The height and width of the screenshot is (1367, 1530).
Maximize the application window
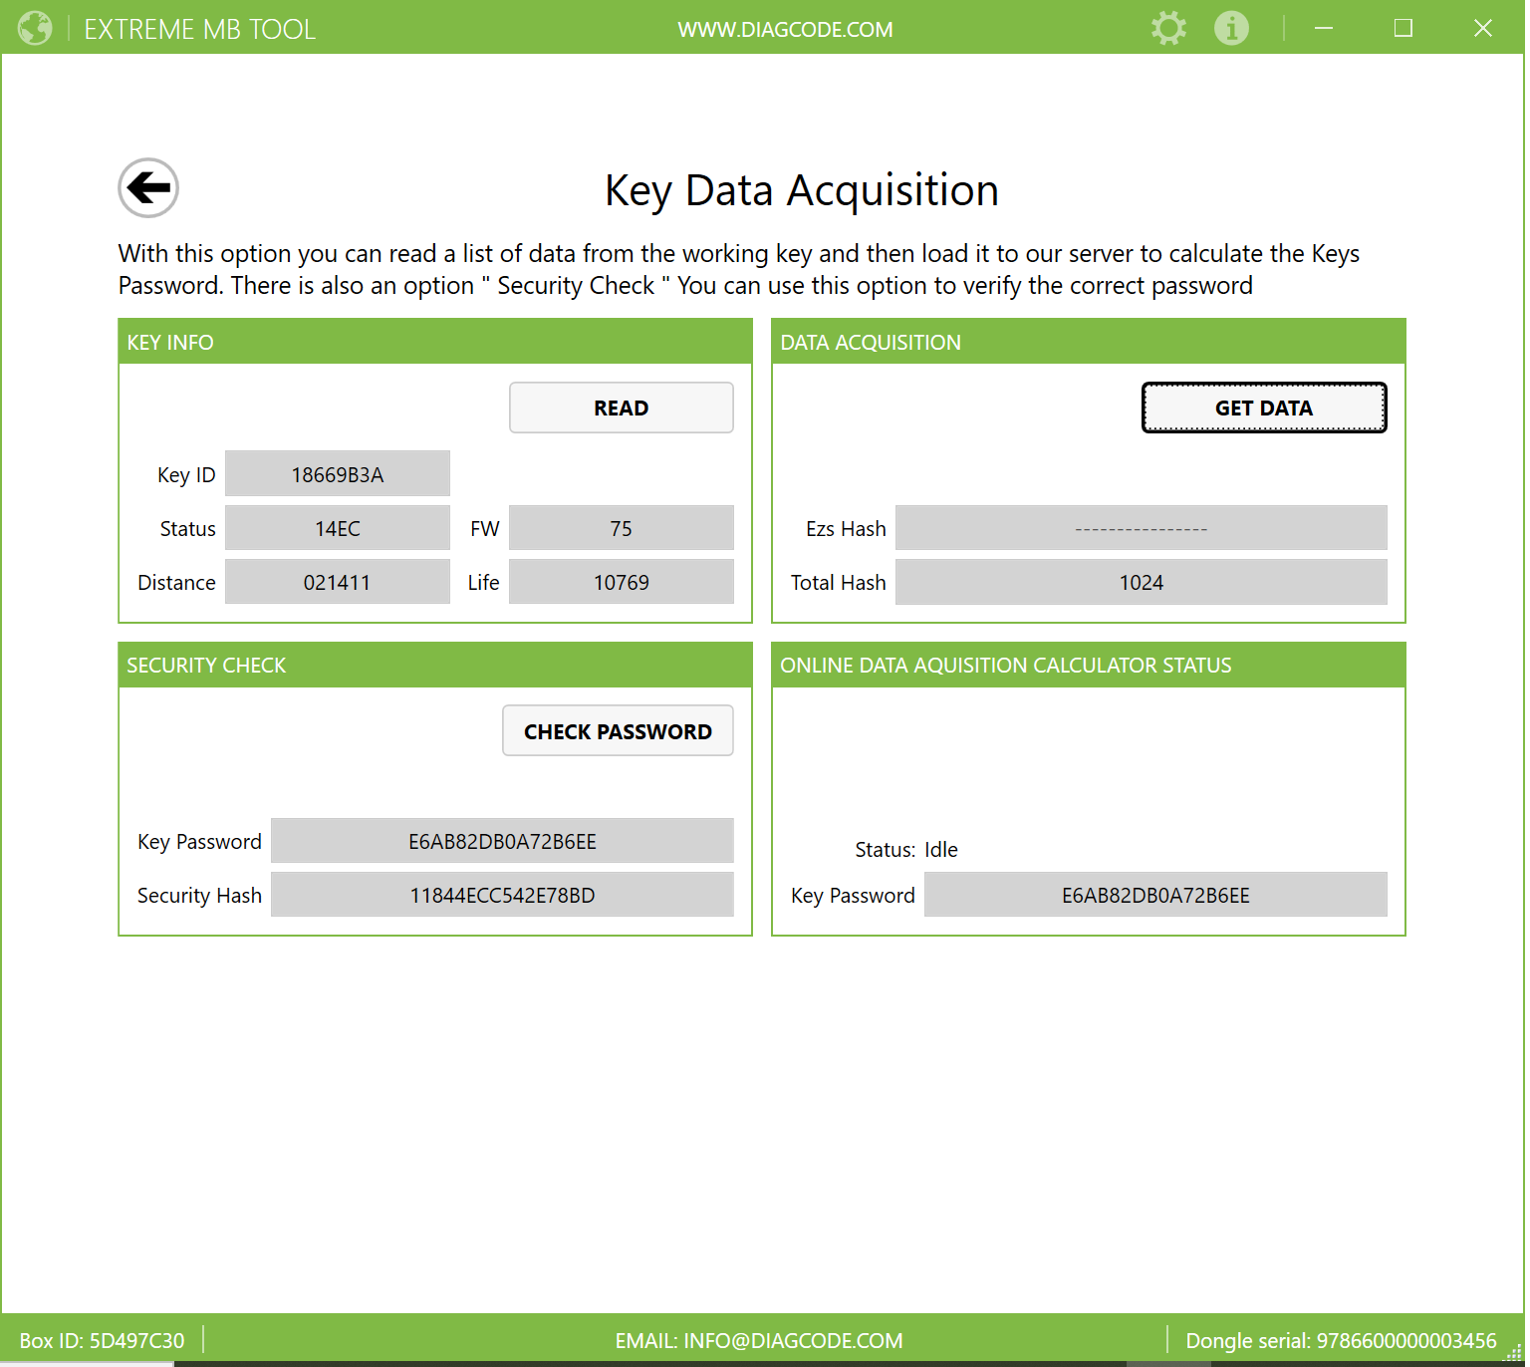[x=1402, y=28]
